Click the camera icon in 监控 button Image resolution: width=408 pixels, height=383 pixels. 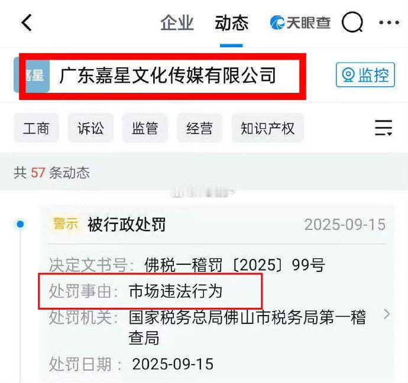(348, 75)
